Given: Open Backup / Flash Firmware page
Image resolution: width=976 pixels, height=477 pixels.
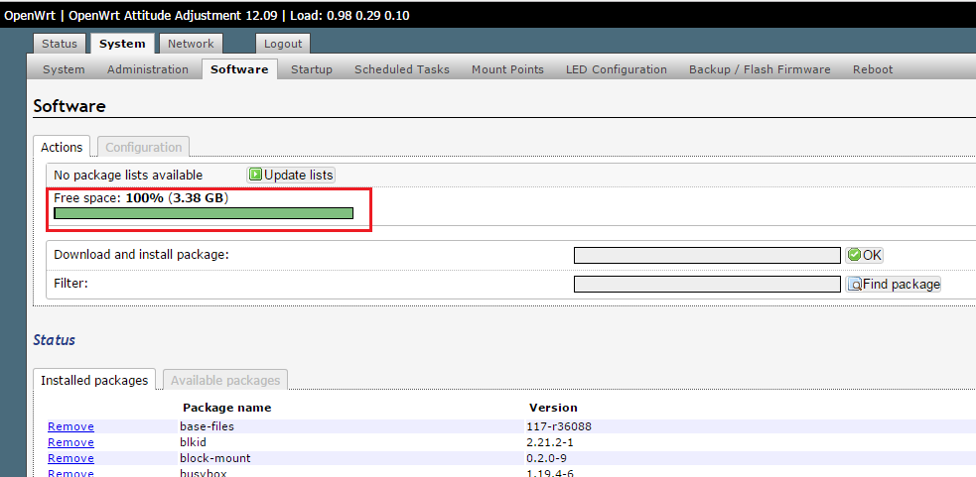Looking at the screenshot, I should (x=760, y=69).
